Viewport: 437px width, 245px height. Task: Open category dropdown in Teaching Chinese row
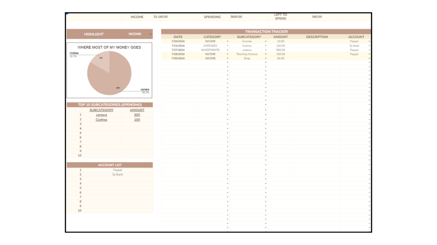pos(227,54)
